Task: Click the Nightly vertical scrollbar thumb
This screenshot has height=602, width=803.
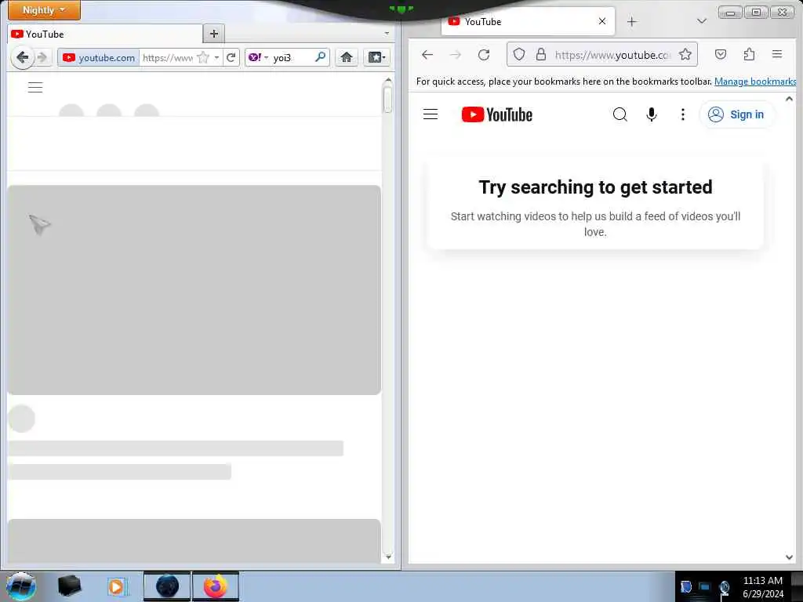Action: pos(387,100)
